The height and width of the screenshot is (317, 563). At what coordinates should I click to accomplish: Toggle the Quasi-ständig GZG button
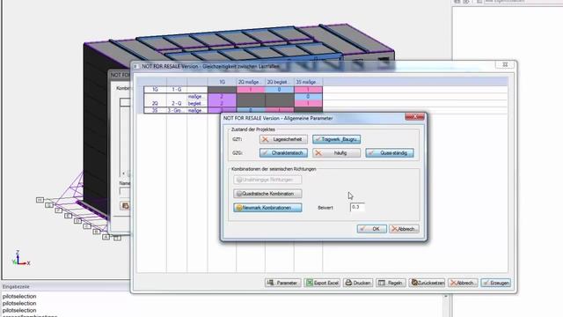390,152
